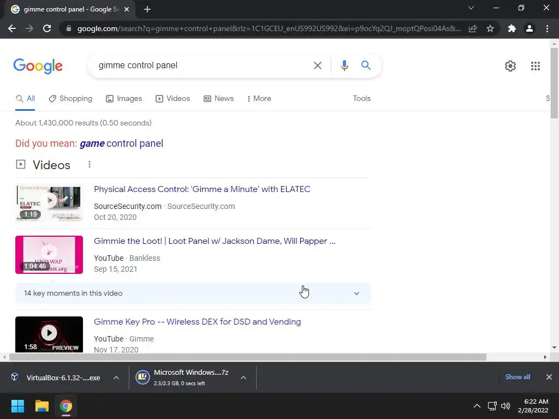559x419 pixels.
Task: Clear the search query with X
Action: click(317, 65)
